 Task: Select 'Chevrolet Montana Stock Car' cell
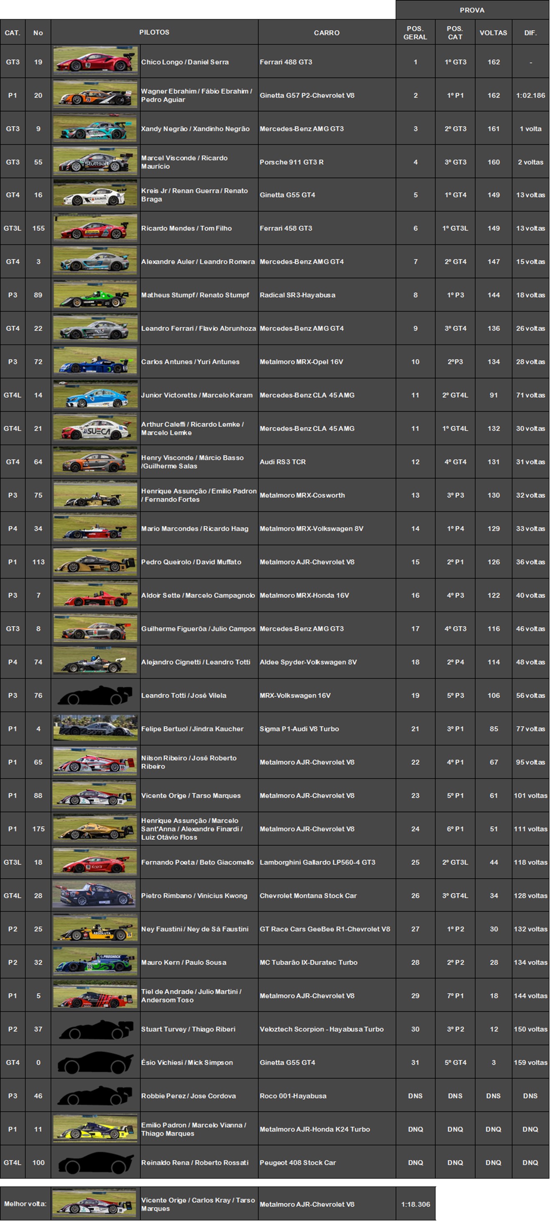pos(326,895)
